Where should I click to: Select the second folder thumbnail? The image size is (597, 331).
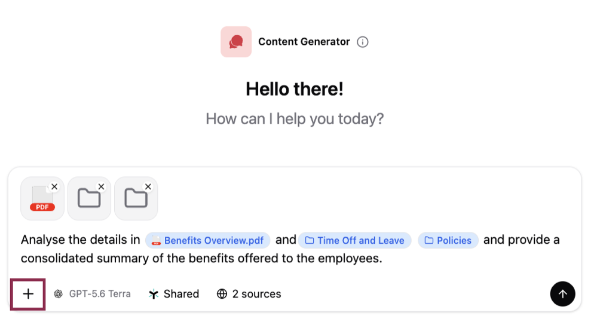coord(136,198)
